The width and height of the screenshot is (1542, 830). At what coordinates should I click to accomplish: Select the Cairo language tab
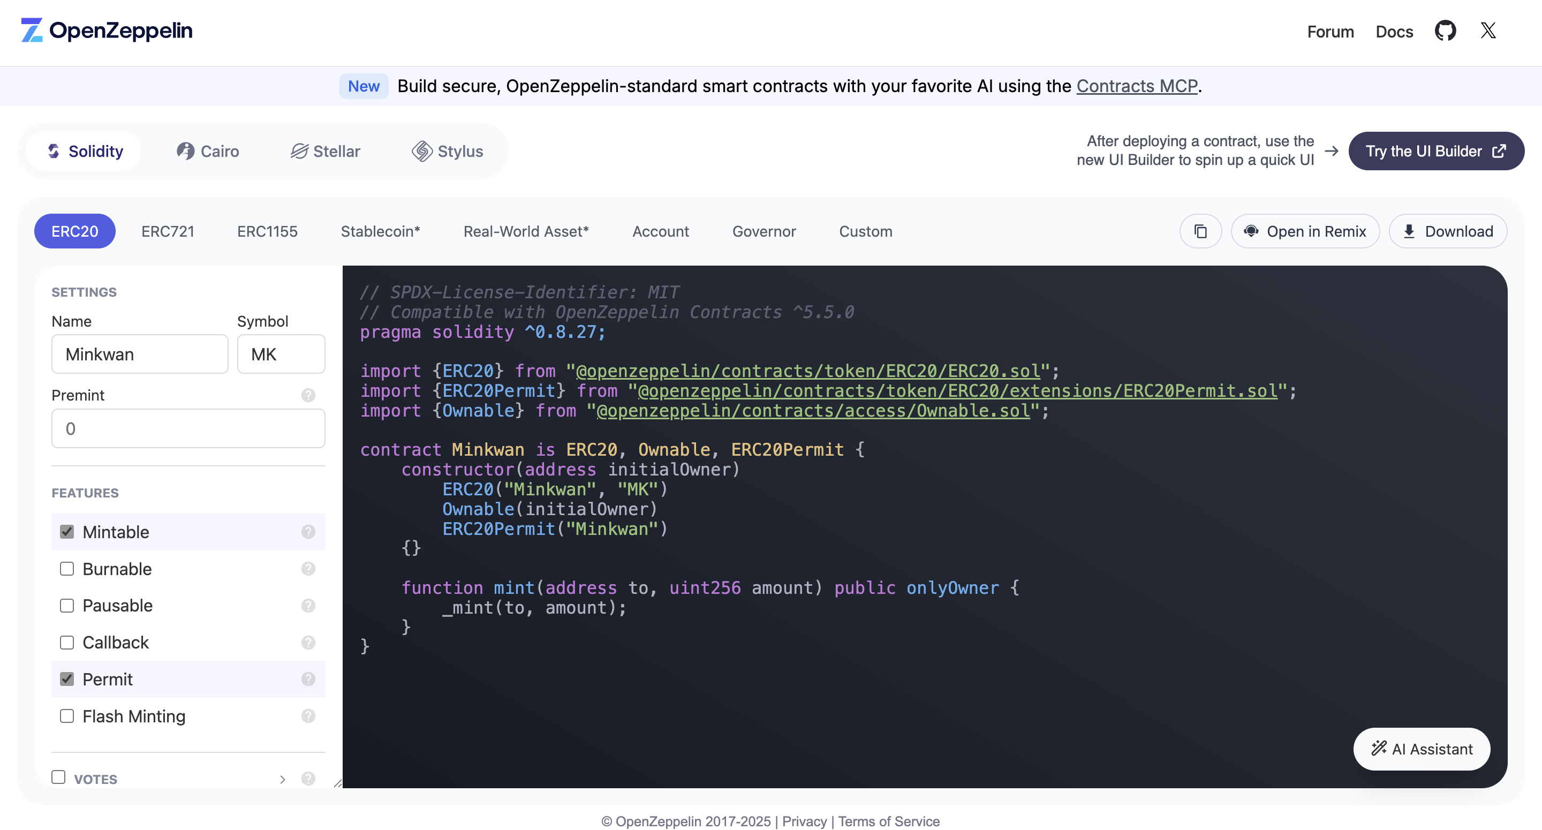point(207,151)
